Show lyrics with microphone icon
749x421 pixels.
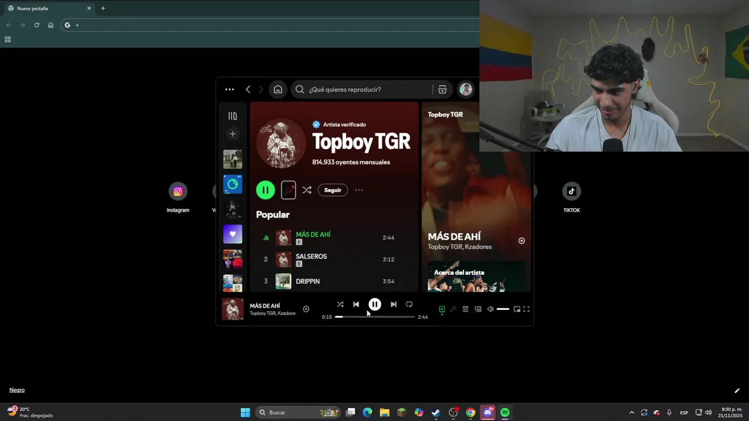point(453,309)
